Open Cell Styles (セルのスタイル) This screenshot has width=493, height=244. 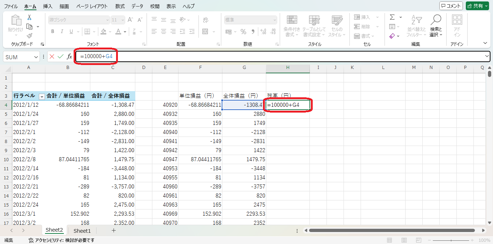point(337,26)
